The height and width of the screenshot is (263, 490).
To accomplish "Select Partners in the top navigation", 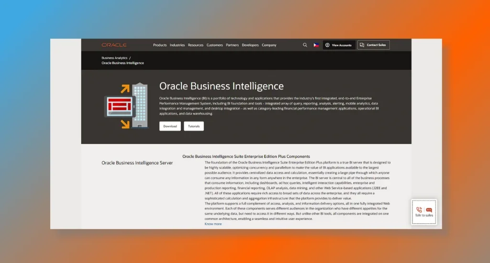I will [232, 45].
